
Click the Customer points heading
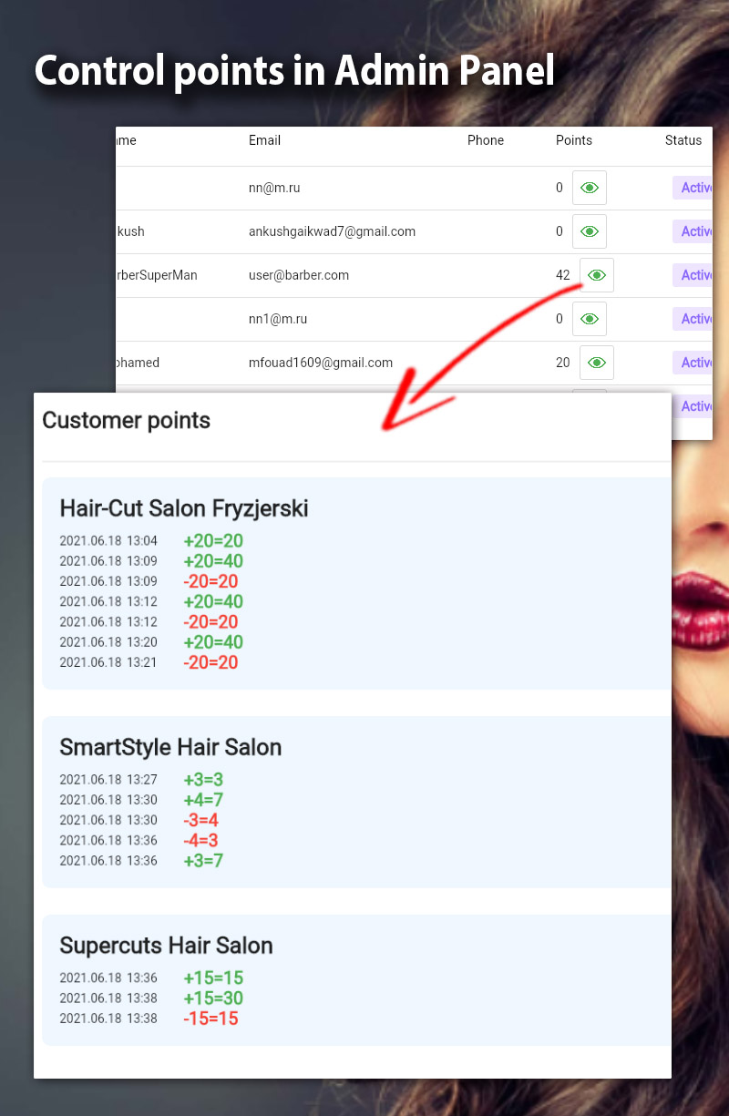pos(127,421)
